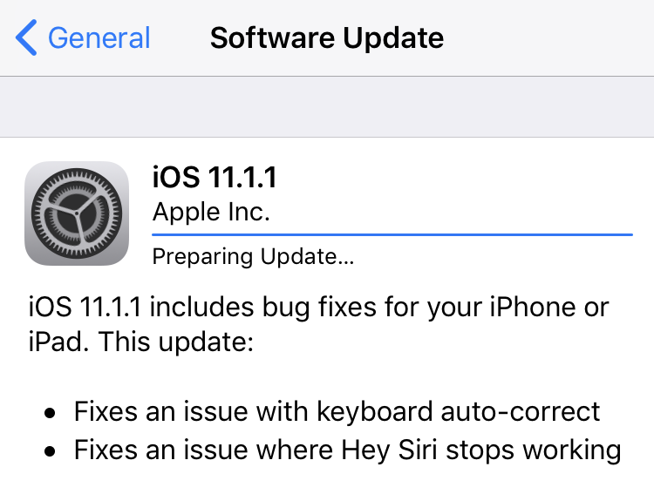Click the Apple Inc. developer label
Viewport: 654px width, 494px height.
210,212
